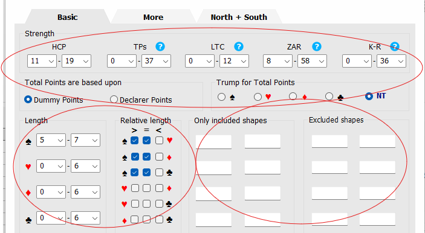Open diamond minimum length dropdown

pyautogui.click(x=51, y=192)
